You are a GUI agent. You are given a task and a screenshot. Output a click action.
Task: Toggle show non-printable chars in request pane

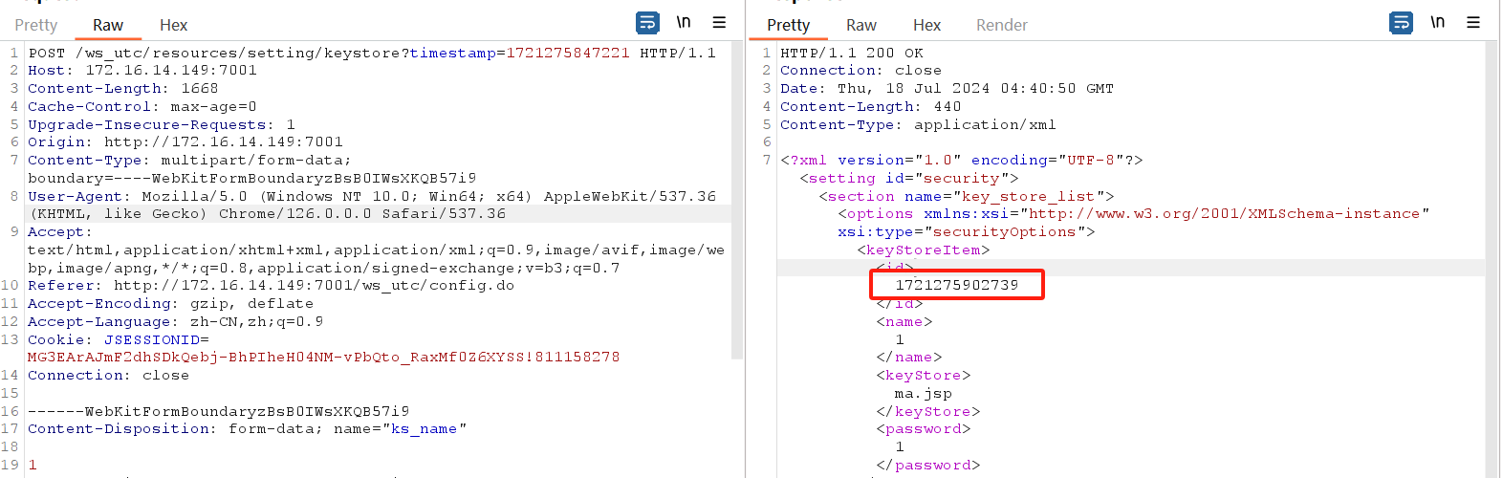tap(684, 22)
